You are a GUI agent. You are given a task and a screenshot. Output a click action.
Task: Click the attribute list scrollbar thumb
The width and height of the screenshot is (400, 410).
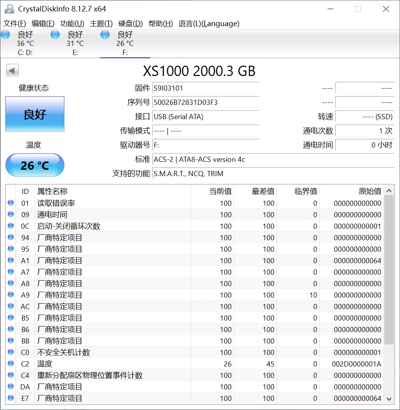click(389, 270)
